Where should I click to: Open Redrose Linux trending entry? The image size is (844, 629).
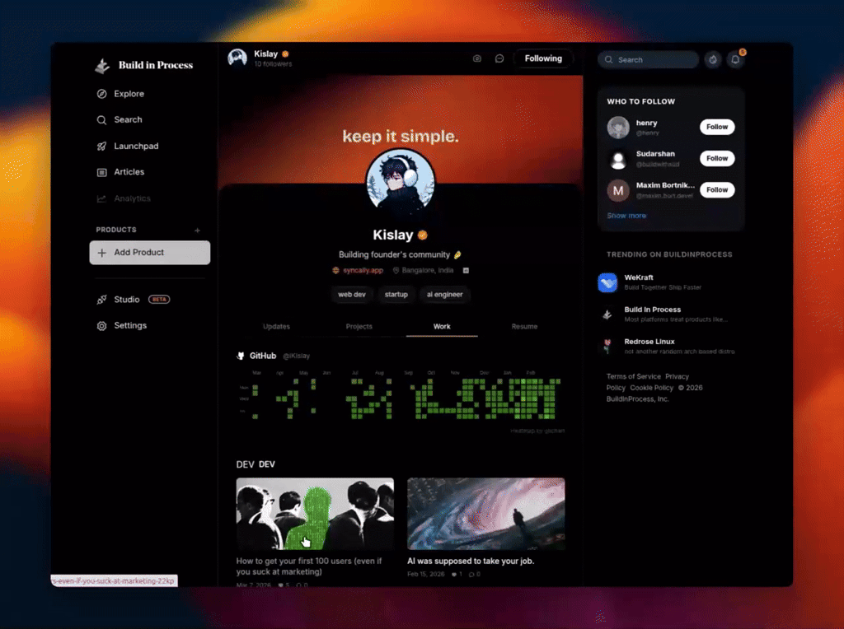click(x=668, y=347)
